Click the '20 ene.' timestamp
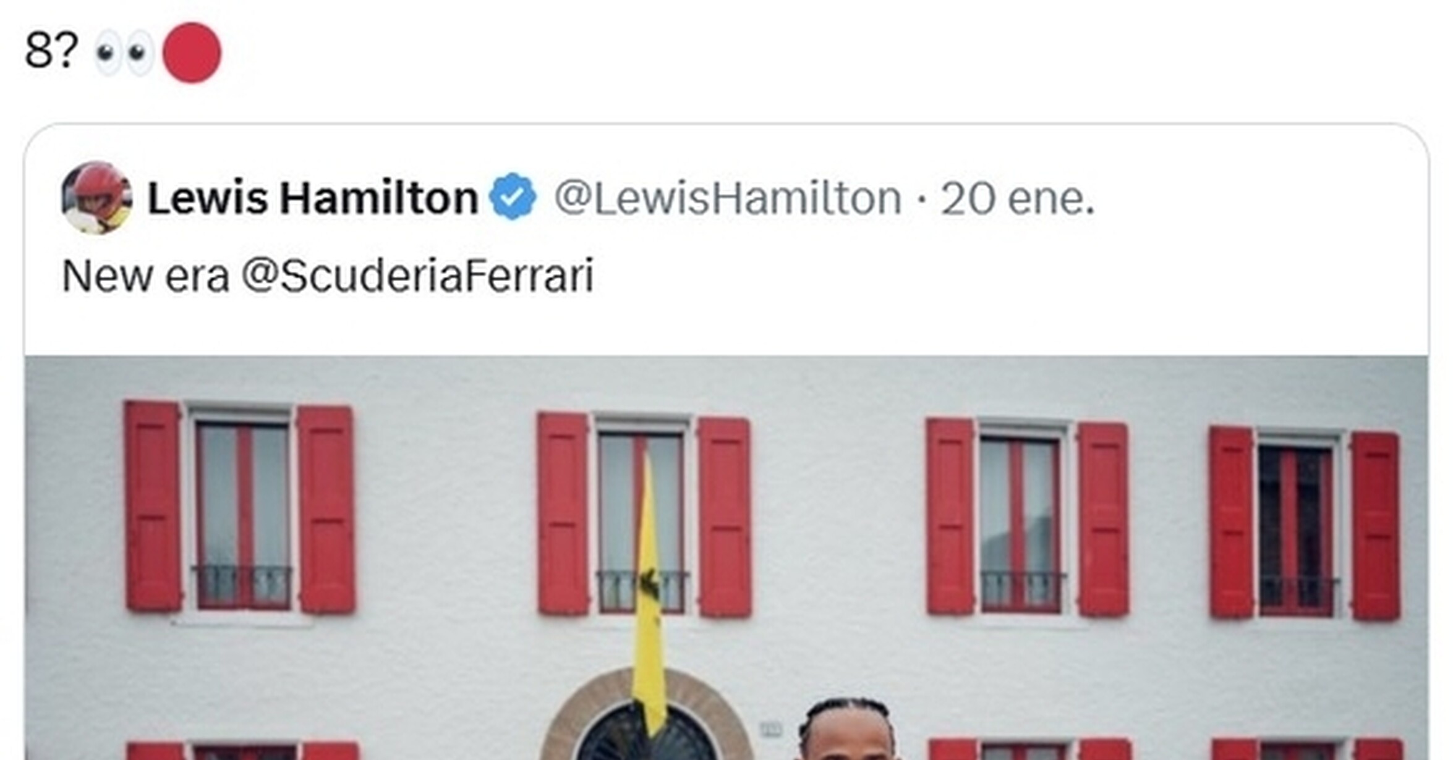The image size is (1453, 760). pos(1018,198)
